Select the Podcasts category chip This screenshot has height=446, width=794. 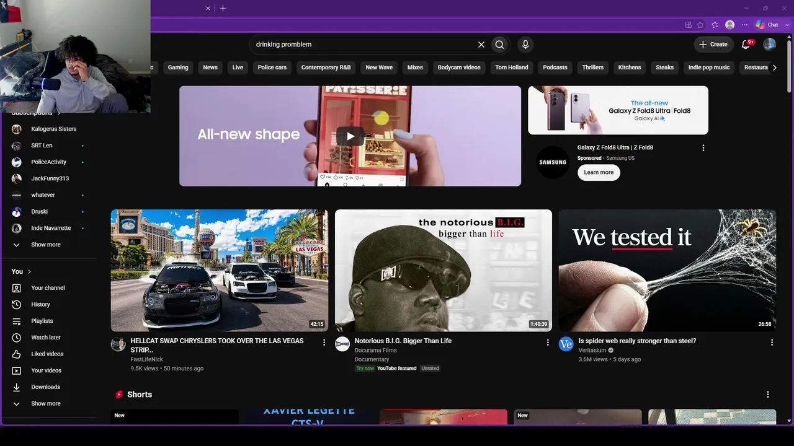pos(555,68)
